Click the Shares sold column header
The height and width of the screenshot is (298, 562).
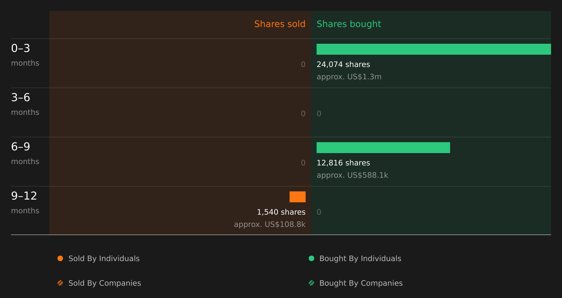coord(280,24)
